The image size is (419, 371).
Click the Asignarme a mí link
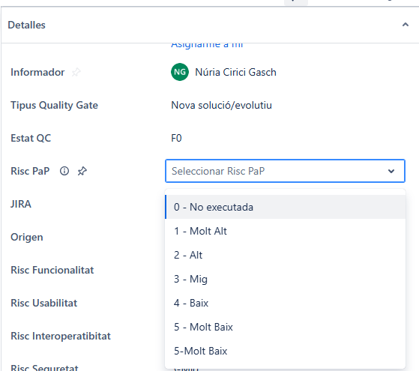coord(207,45)
